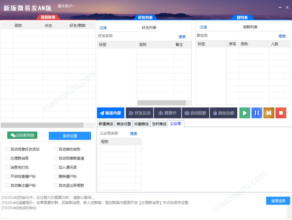Screen dimensions: 292x220
Task: Minimize the application window
Action: click(280, 7)
